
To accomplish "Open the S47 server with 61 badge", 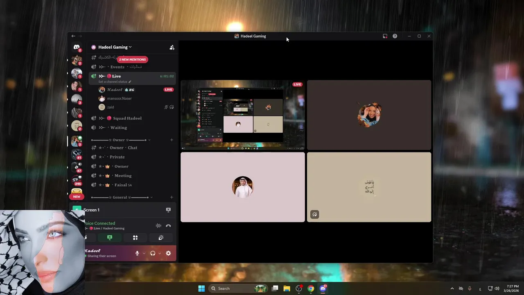I will click(x=77, y=154).
